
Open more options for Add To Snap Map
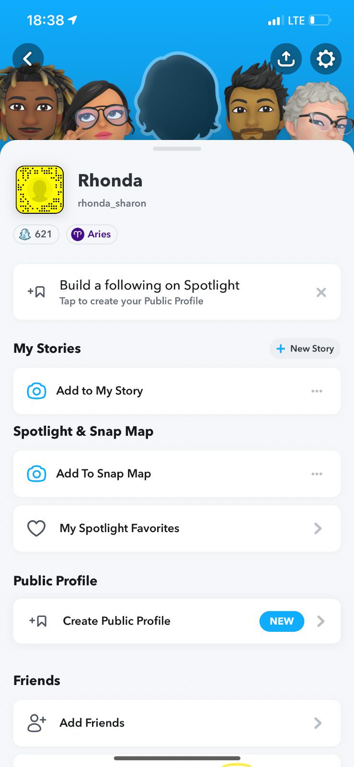[x=317, y=474]
